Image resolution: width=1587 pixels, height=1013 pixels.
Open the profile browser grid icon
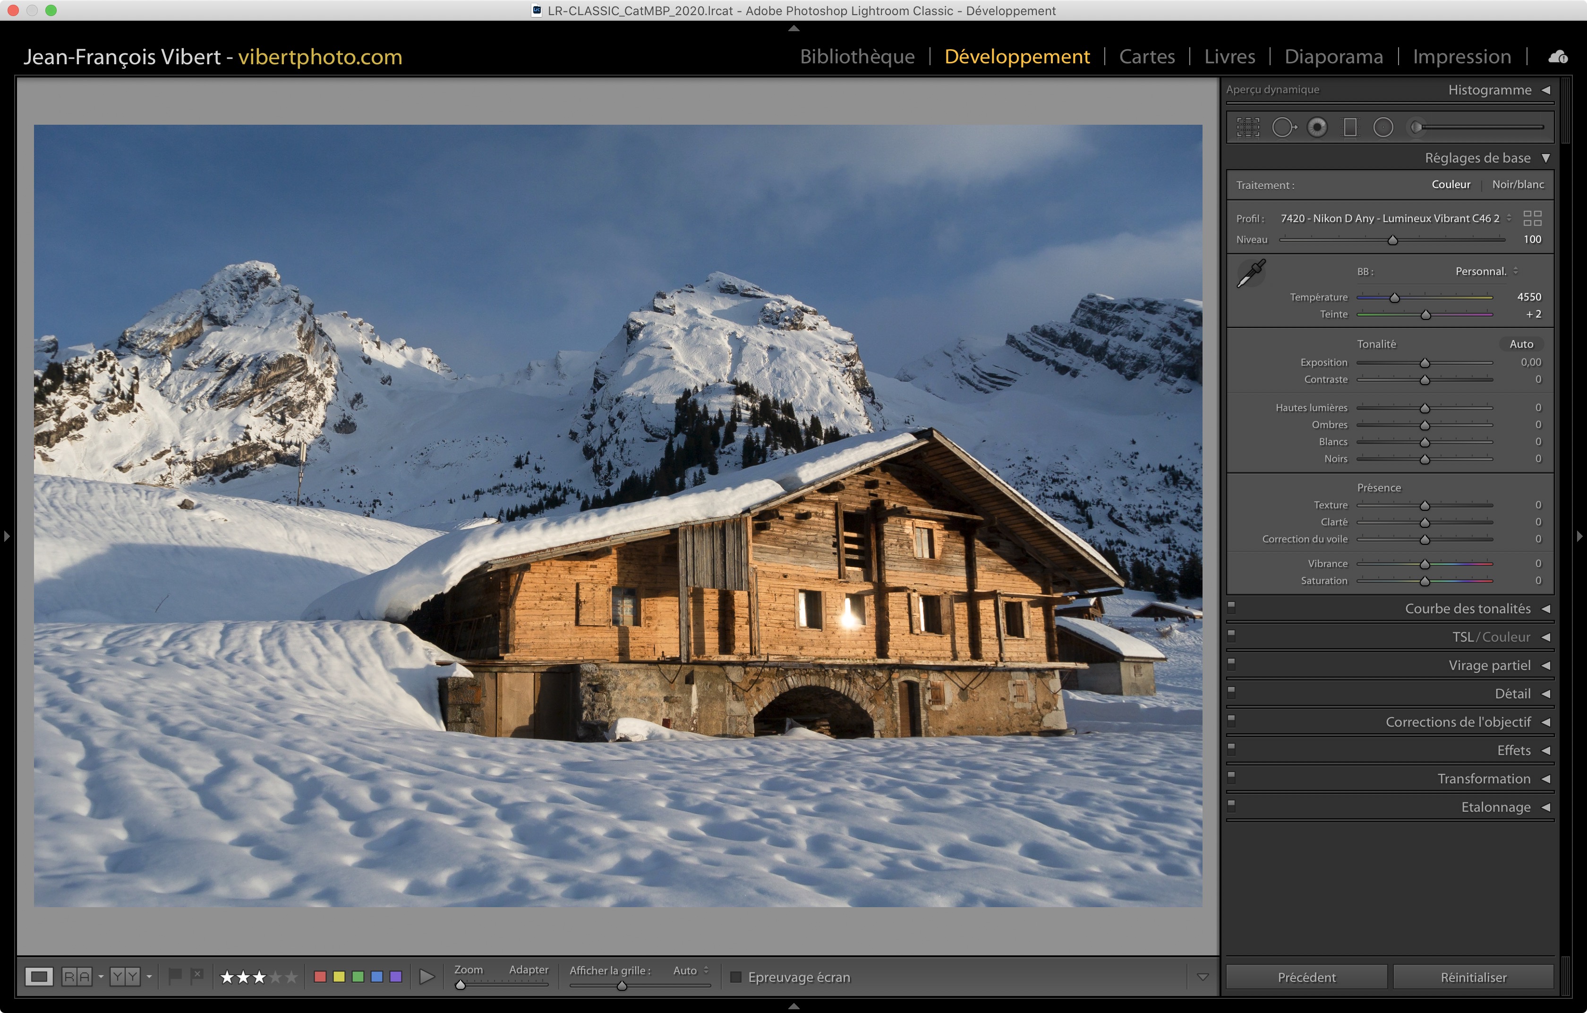pyautogui.click(x=1532, y=218)
